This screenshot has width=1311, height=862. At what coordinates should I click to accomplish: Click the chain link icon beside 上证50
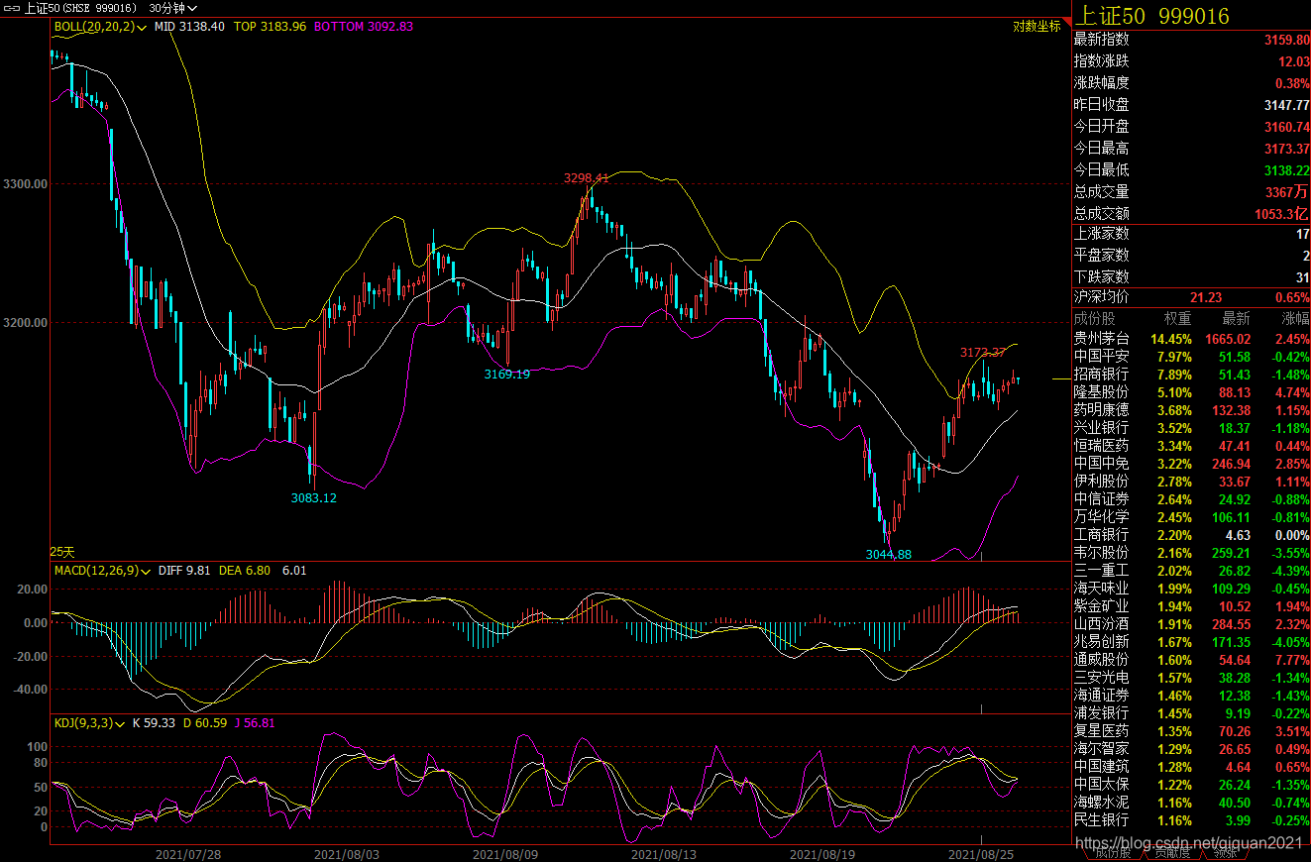coord(11,8)
